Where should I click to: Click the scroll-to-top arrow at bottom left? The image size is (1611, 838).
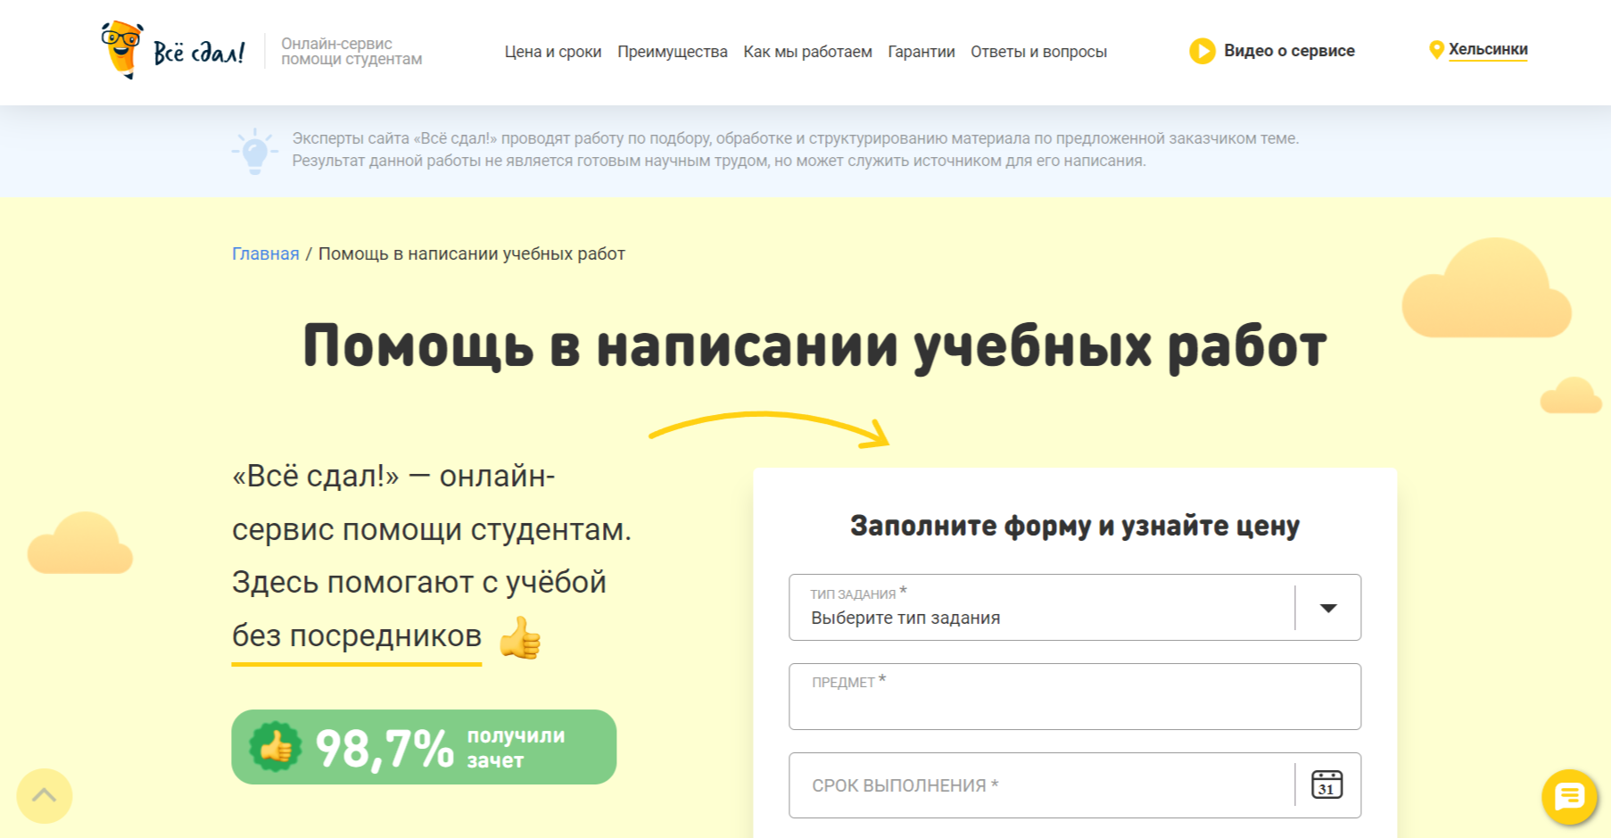[x=44, y=795]
